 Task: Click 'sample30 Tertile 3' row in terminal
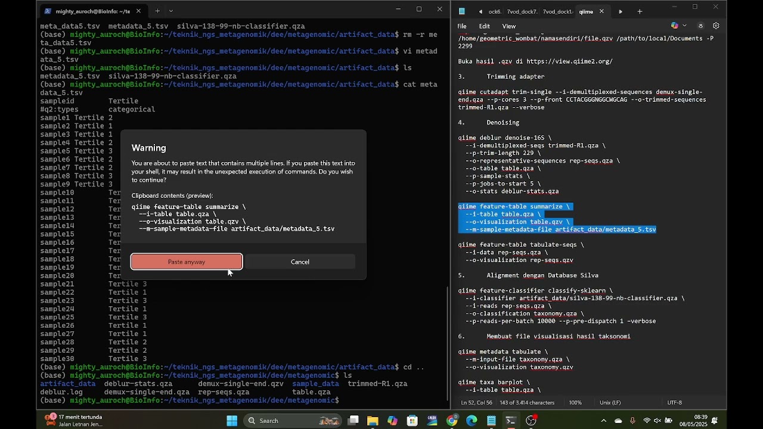click(x=93, y=359)
